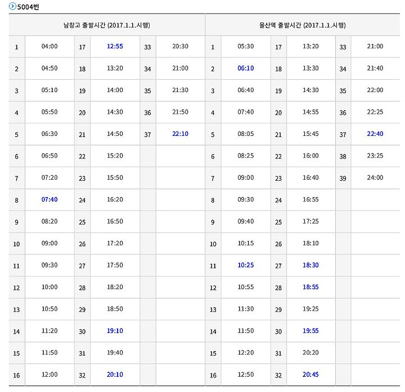Select the 16:55 departure from 울산역

[310, 199]
